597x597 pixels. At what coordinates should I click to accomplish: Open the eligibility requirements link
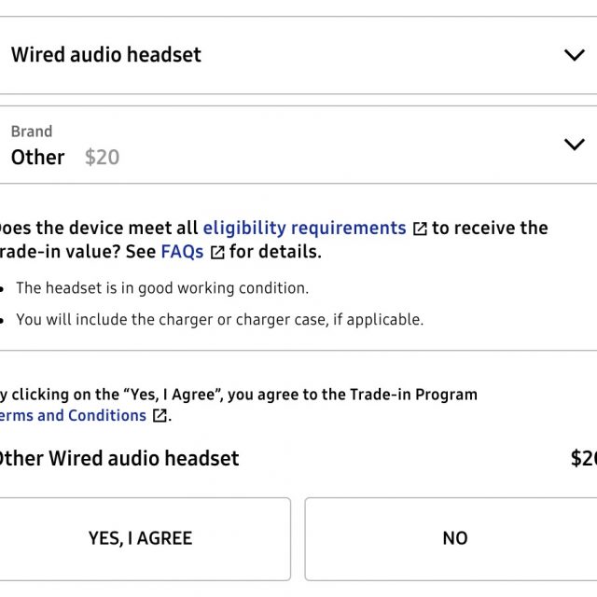point(304,229)
